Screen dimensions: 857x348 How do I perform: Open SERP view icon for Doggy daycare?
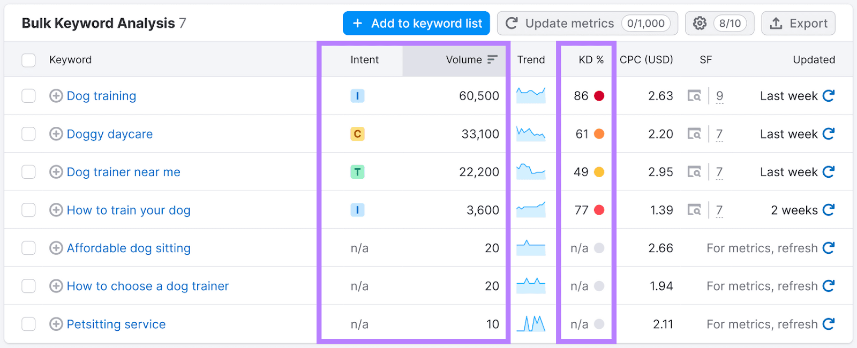[694, 134]
